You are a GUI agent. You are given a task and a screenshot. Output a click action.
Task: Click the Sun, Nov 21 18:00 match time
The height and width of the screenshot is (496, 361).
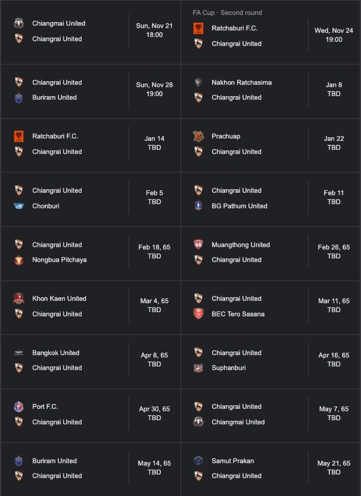pyautogui.click(x=154, y=30)
